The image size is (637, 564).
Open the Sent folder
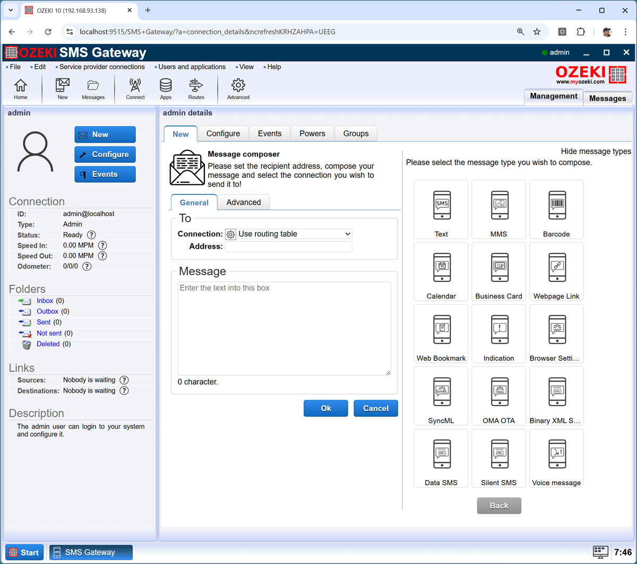pyautogui.click(x=44, y=322)
